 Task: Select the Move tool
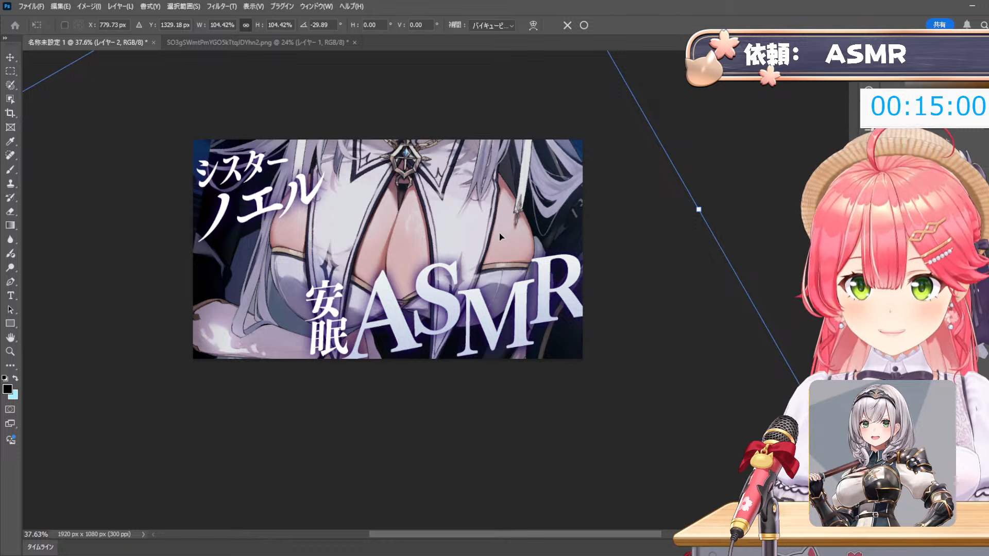point(10,57)
